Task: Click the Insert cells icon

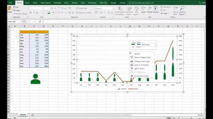Action: (143, 8)
